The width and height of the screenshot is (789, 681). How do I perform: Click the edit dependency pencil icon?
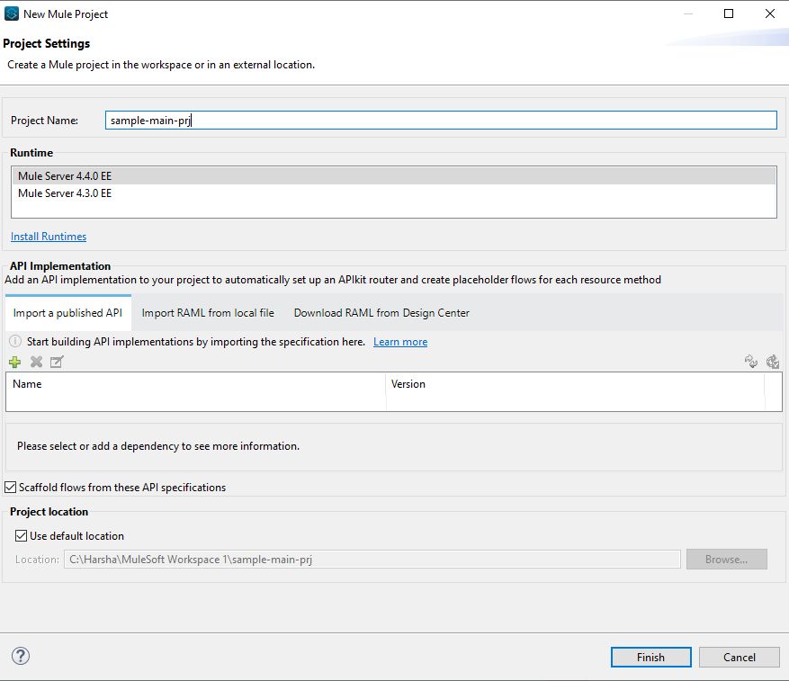(57, 362)
